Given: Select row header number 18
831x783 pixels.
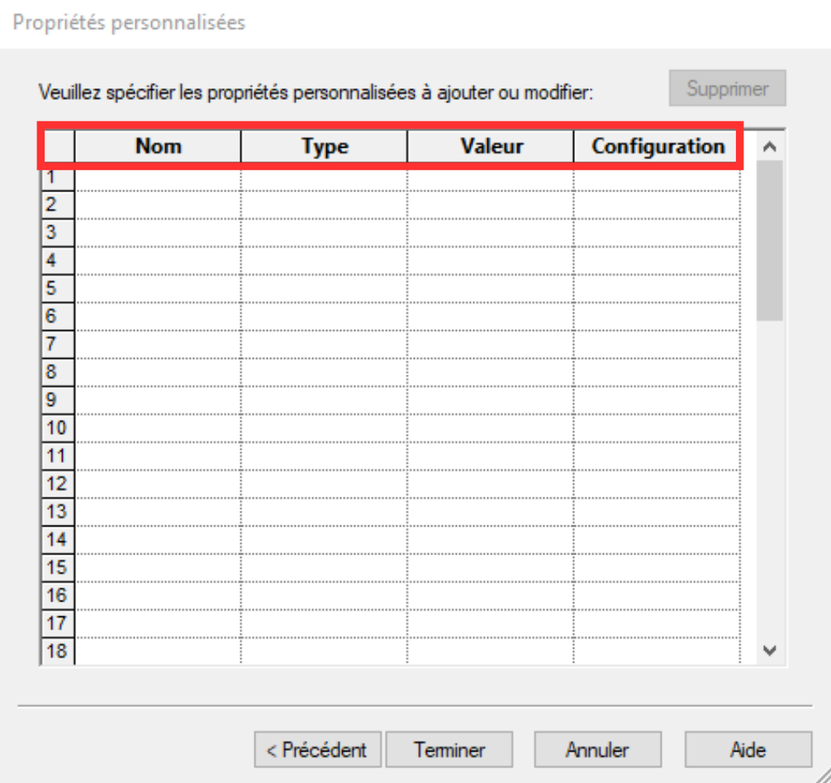Looking at the screenshot, I should pyautogui.click(x=57, y=651).
